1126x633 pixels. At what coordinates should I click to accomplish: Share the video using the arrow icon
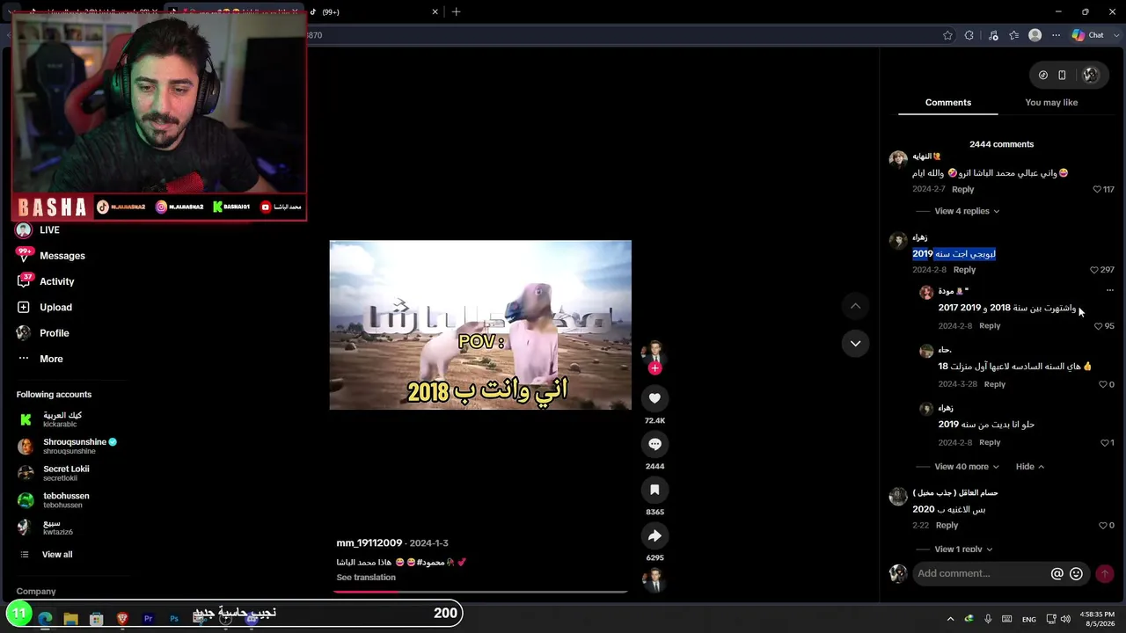[x=654, y=535]
